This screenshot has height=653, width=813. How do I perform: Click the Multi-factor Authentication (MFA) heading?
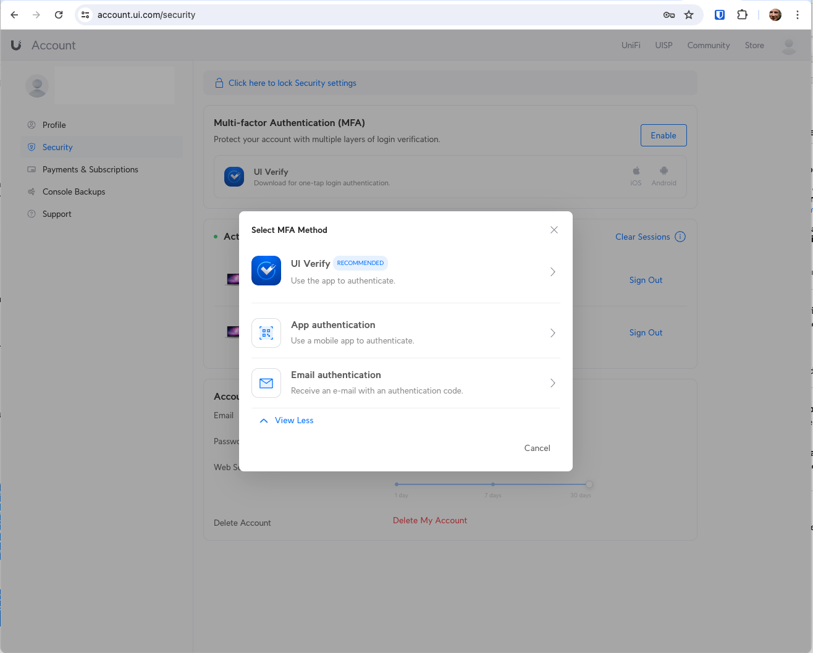pyautogui.click(x=289, y=123)
